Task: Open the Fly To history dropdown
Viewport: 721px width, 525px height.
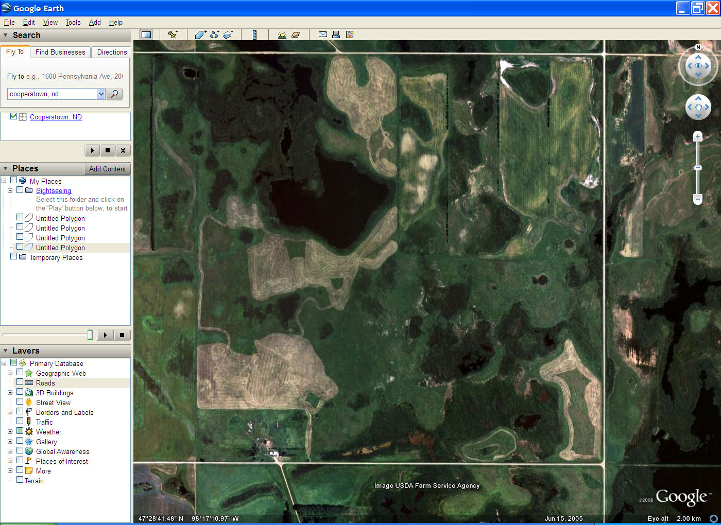Action: click(x=101, y=94)
